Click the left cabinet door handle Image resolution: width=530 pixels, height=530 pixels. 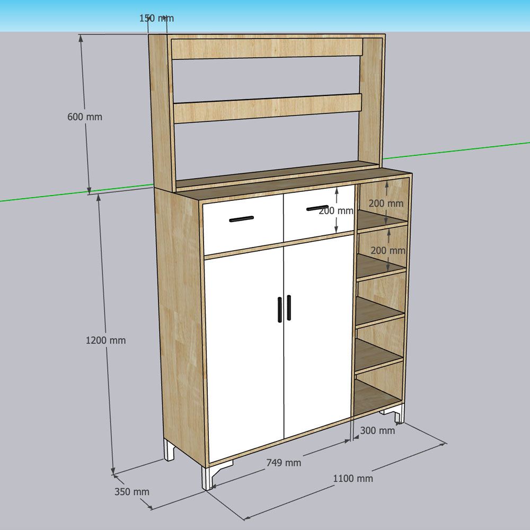tap(279, 310)
